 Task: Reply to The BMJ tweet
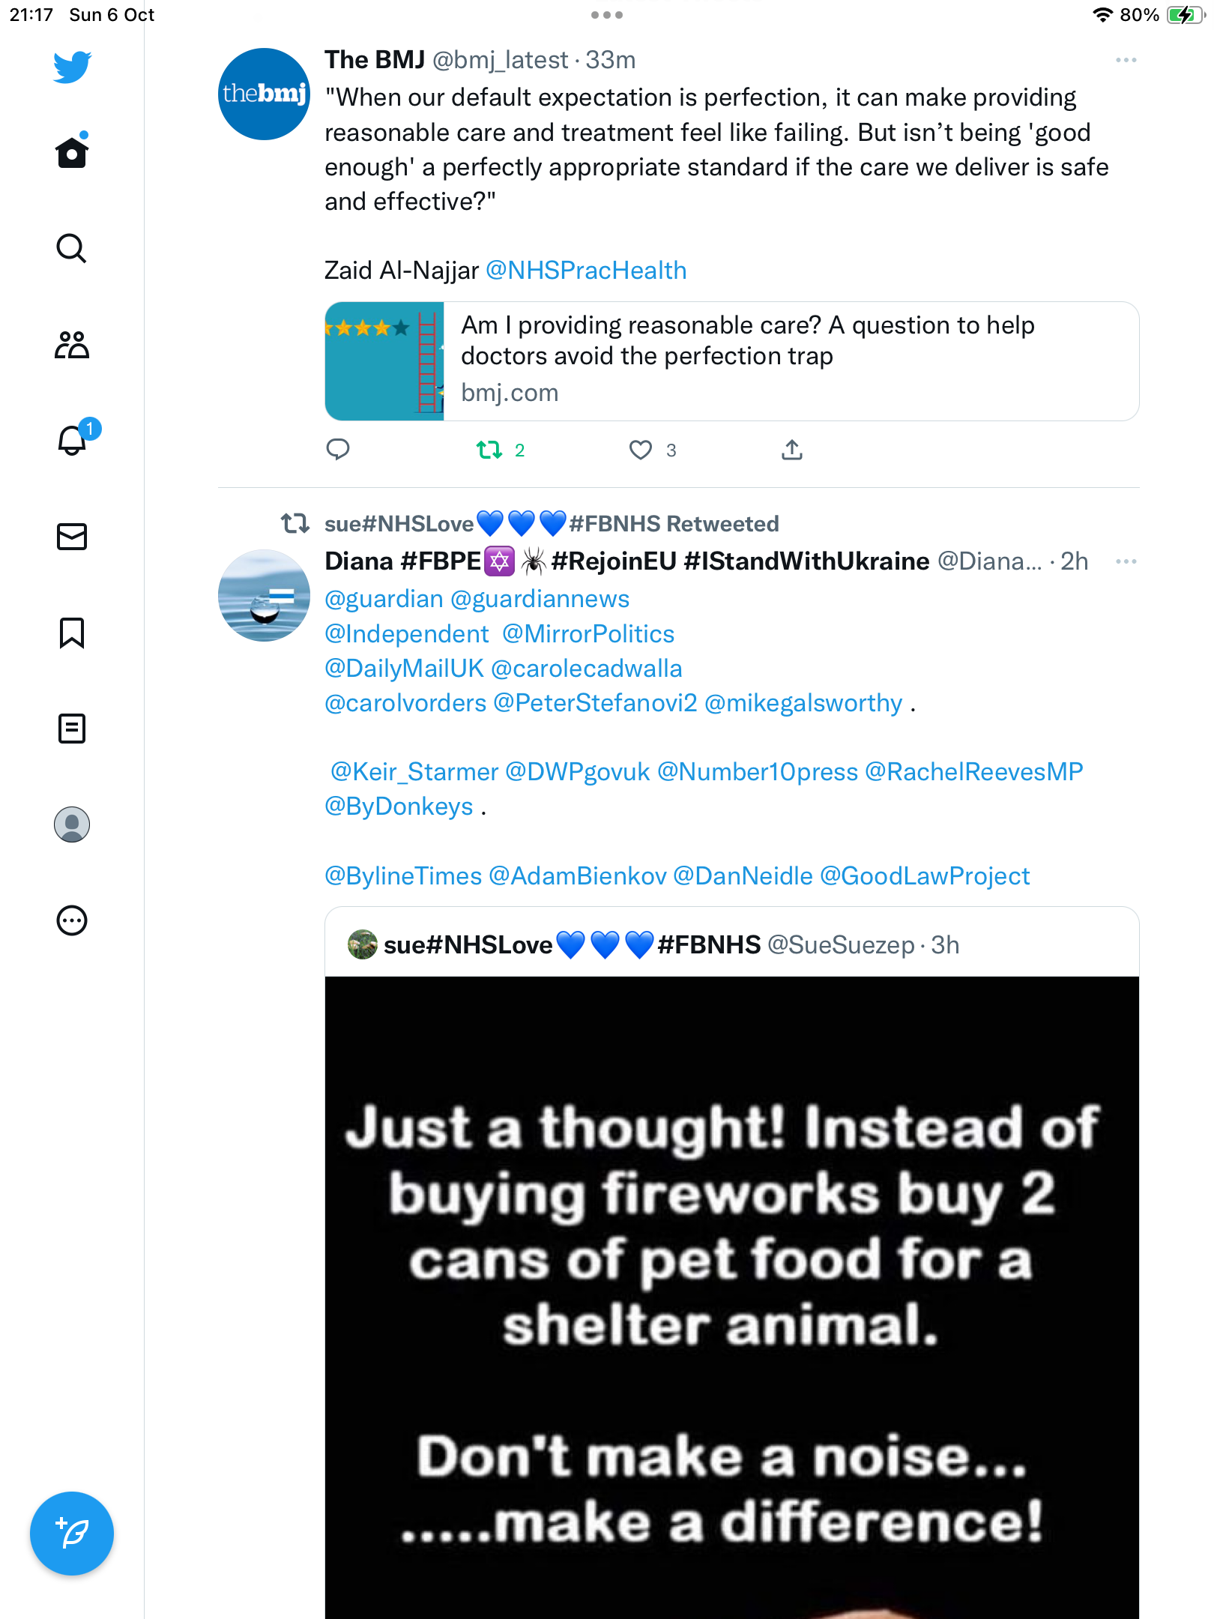[x=338, y=449]
